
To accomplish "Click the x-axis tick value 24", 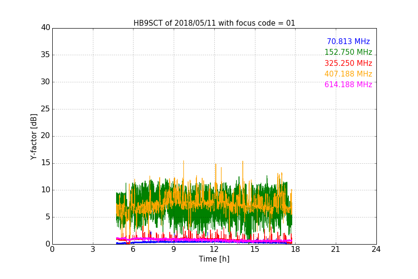I will pos(376,249).
